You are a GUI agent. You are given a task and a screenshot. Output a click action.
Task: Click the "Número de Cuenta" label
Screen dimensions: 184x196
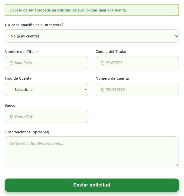112,78
